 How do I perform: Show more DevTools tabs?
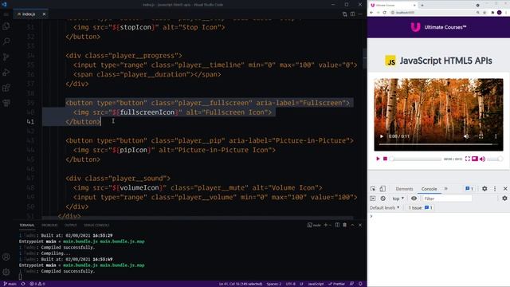(446, 189)
